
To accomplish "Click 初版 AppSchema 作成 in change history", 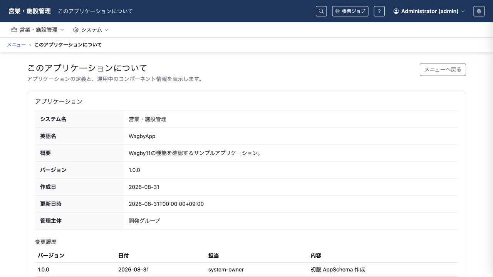I will (338, 270).
